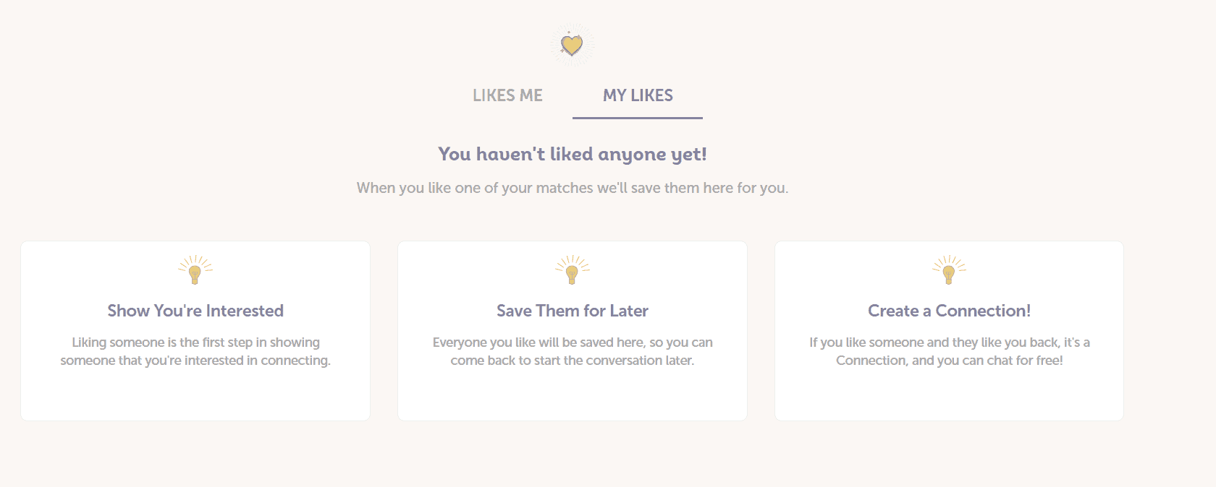Select the MY LIKES tab

(638, 95)
